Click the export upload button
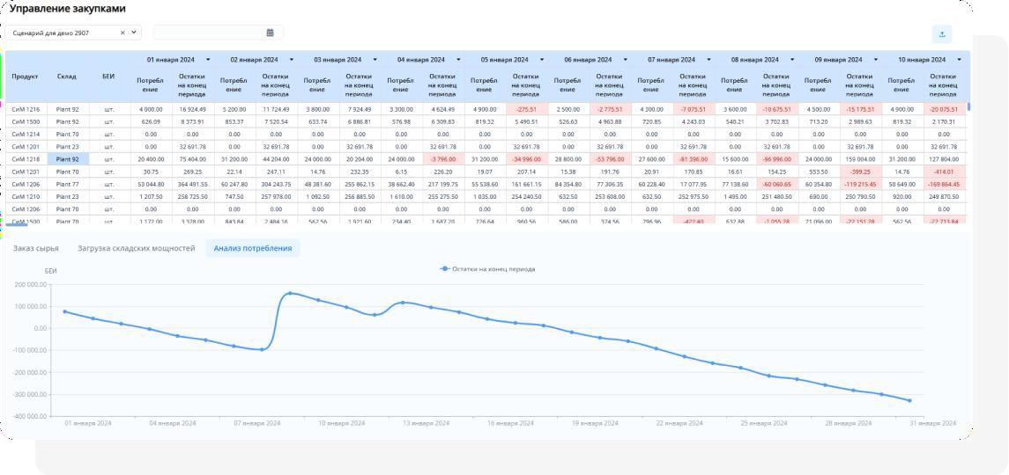Image resolution: width=1009 pixels, height=475 pixels. click(942, 34)
